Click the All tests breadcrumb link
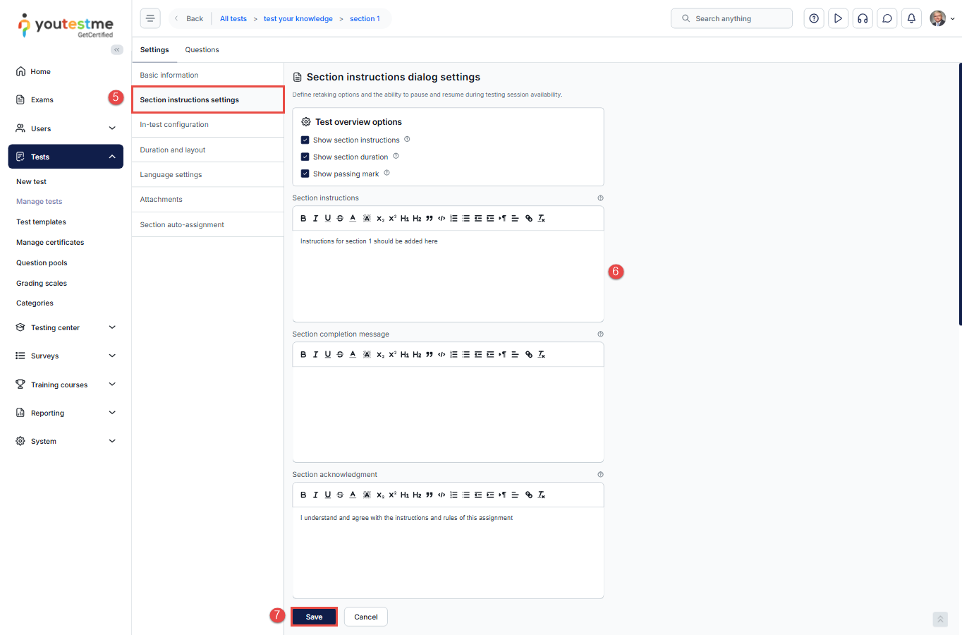The width and height of the screenshot is (962, 635). (x=233, y=19)
